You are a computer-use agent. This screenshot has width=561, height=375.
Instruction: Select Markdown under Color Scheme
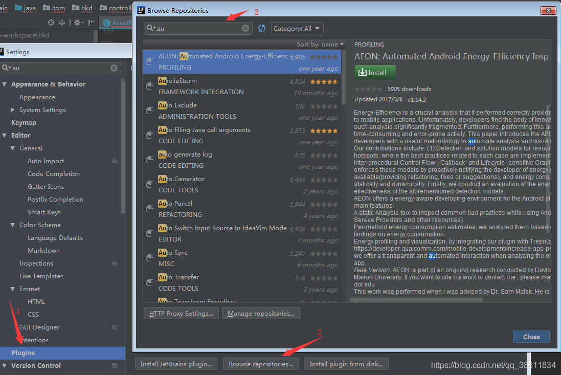(43, 251)
